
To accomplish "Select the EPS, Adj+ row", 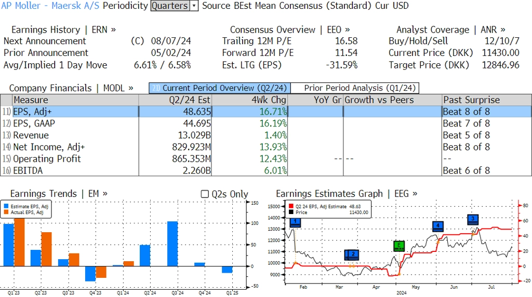I will 266,112.
